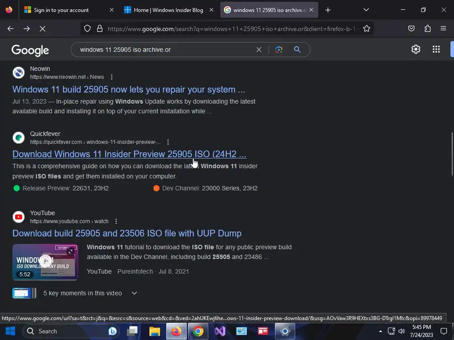Viewport: 454px width, 340px height.
Task: Search by image with Google Lens
Action: click(279, 50)
